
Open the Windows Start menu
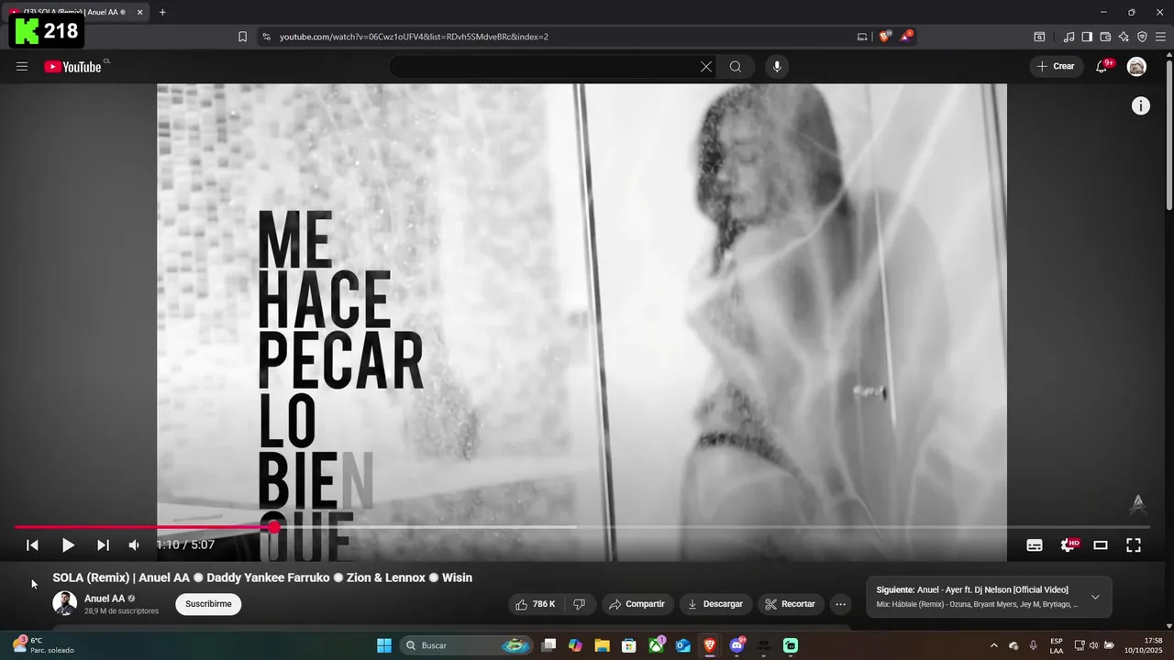[384, 645]
